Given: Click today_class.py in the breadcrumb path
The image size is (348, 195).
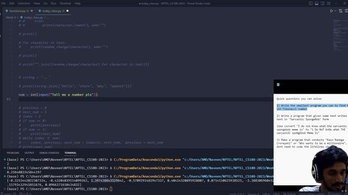Looking at the screenshot, I should (34, 17).
